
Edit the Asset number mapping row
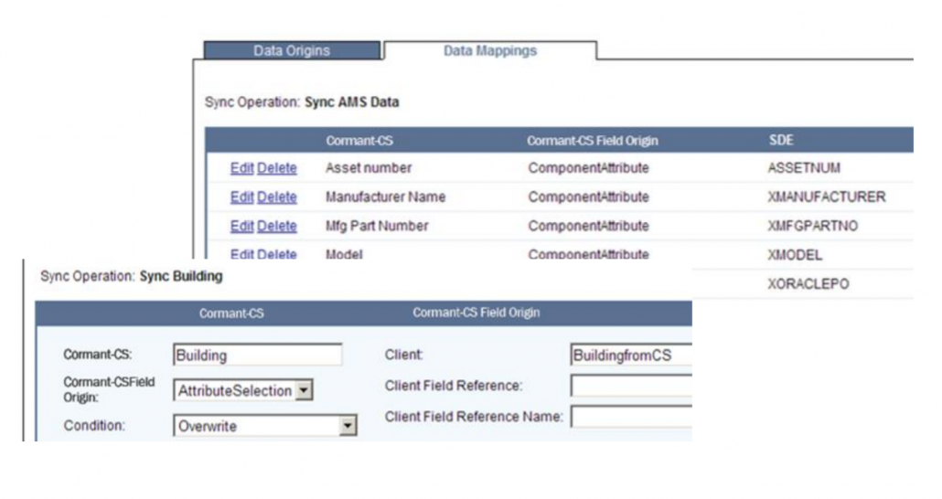click(x=241, y=168)
